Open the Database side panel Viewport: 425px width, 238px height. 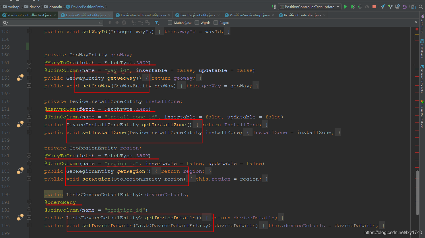422,49
